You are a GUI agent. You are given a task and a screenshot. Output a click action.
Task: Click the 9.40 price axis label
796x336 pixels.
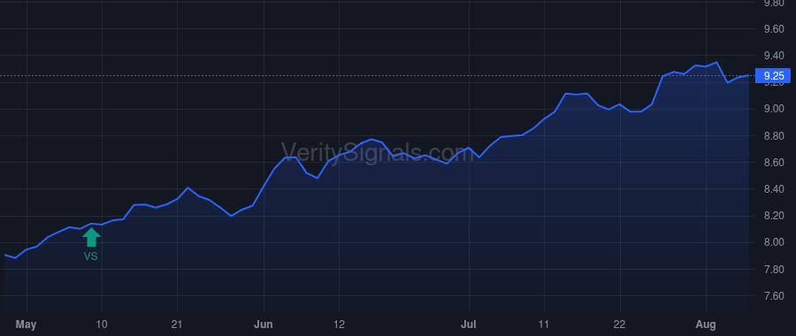774,56
